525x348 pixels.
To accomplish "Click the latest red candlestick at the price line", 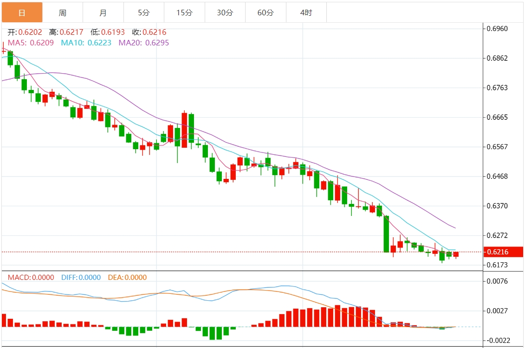I will (x=456, y=254).
